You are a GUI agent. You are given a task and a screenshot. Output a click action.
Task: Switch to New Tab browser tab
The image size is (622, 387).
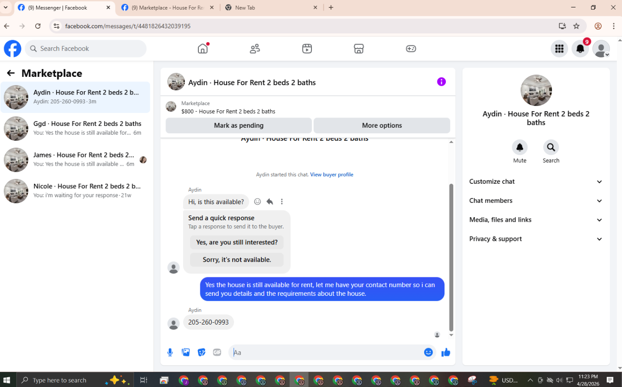(272, 8)
